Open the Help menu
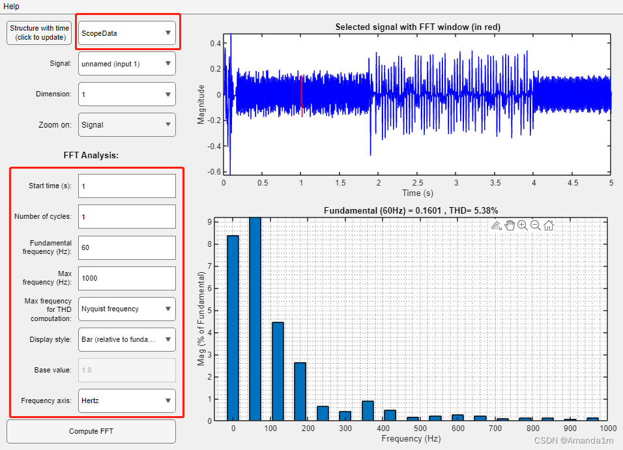Screen dimensions: 623x450 [11, 7]
